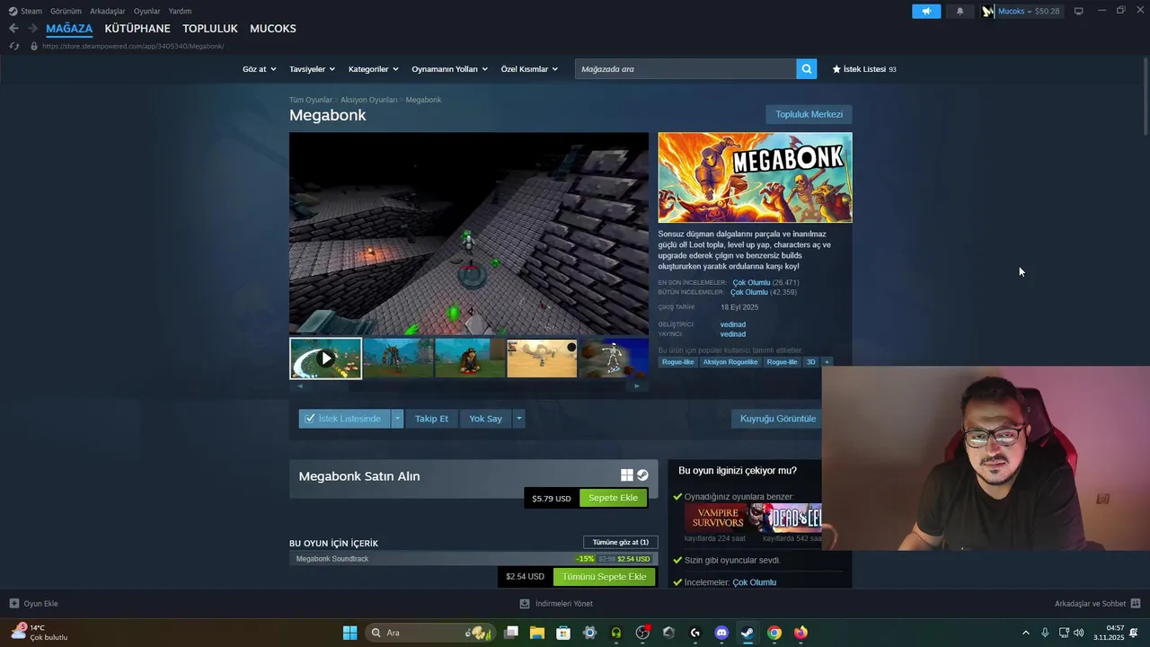Open the Özel Kısımlar dropdown menu
The image size is (1150, 647).
click(x=529, y=69)
